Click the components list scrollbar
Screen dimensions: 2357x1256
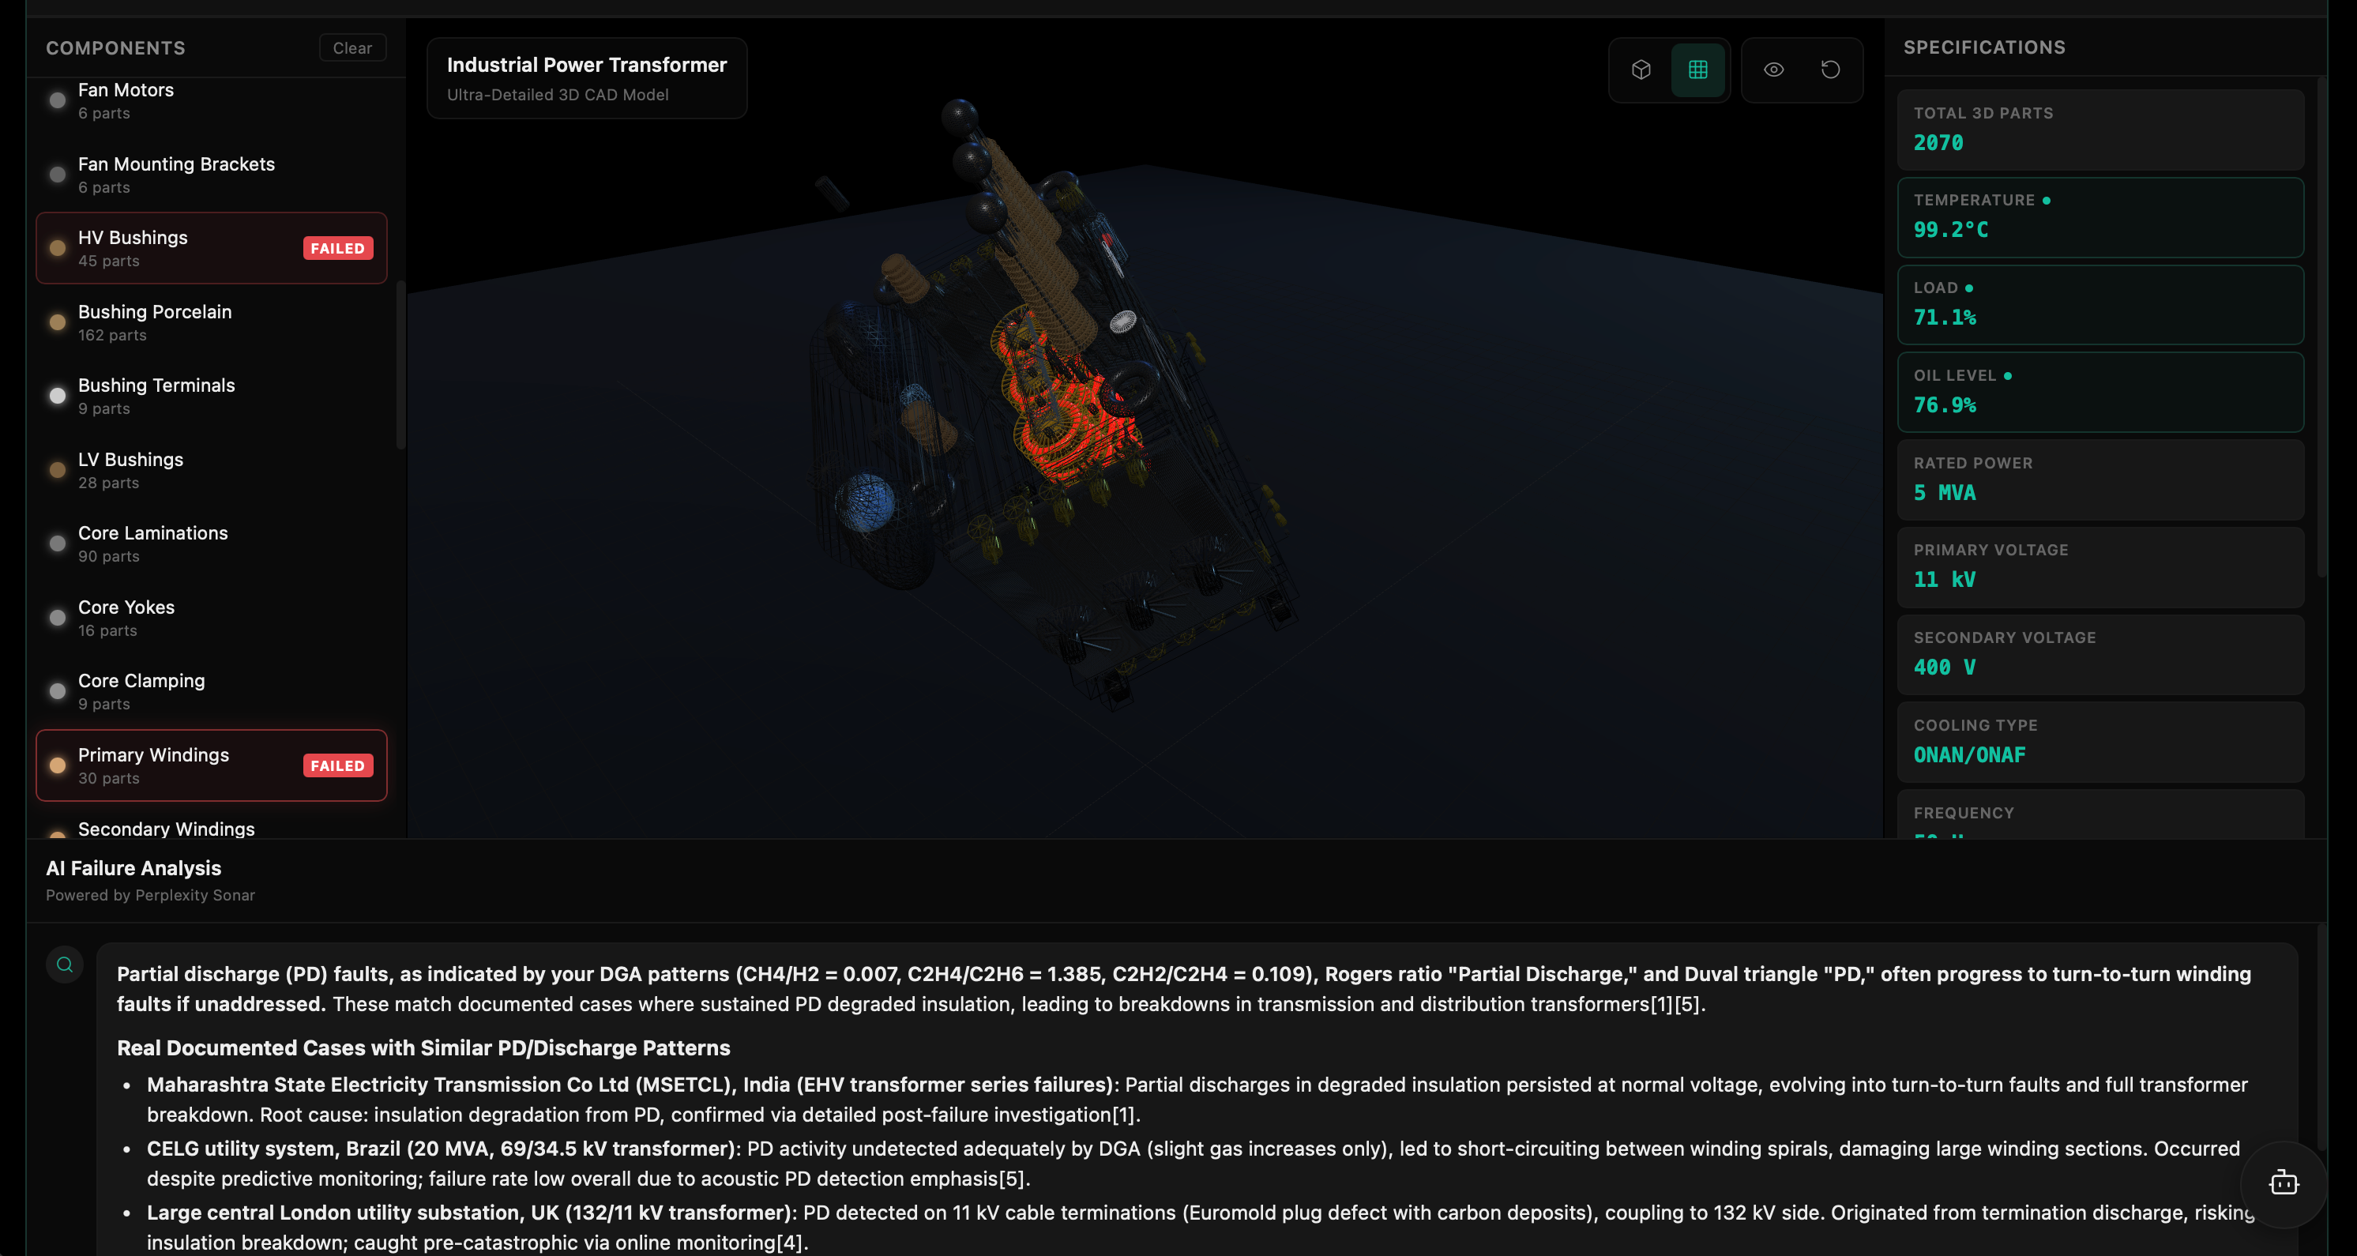(x=400, y=364)
